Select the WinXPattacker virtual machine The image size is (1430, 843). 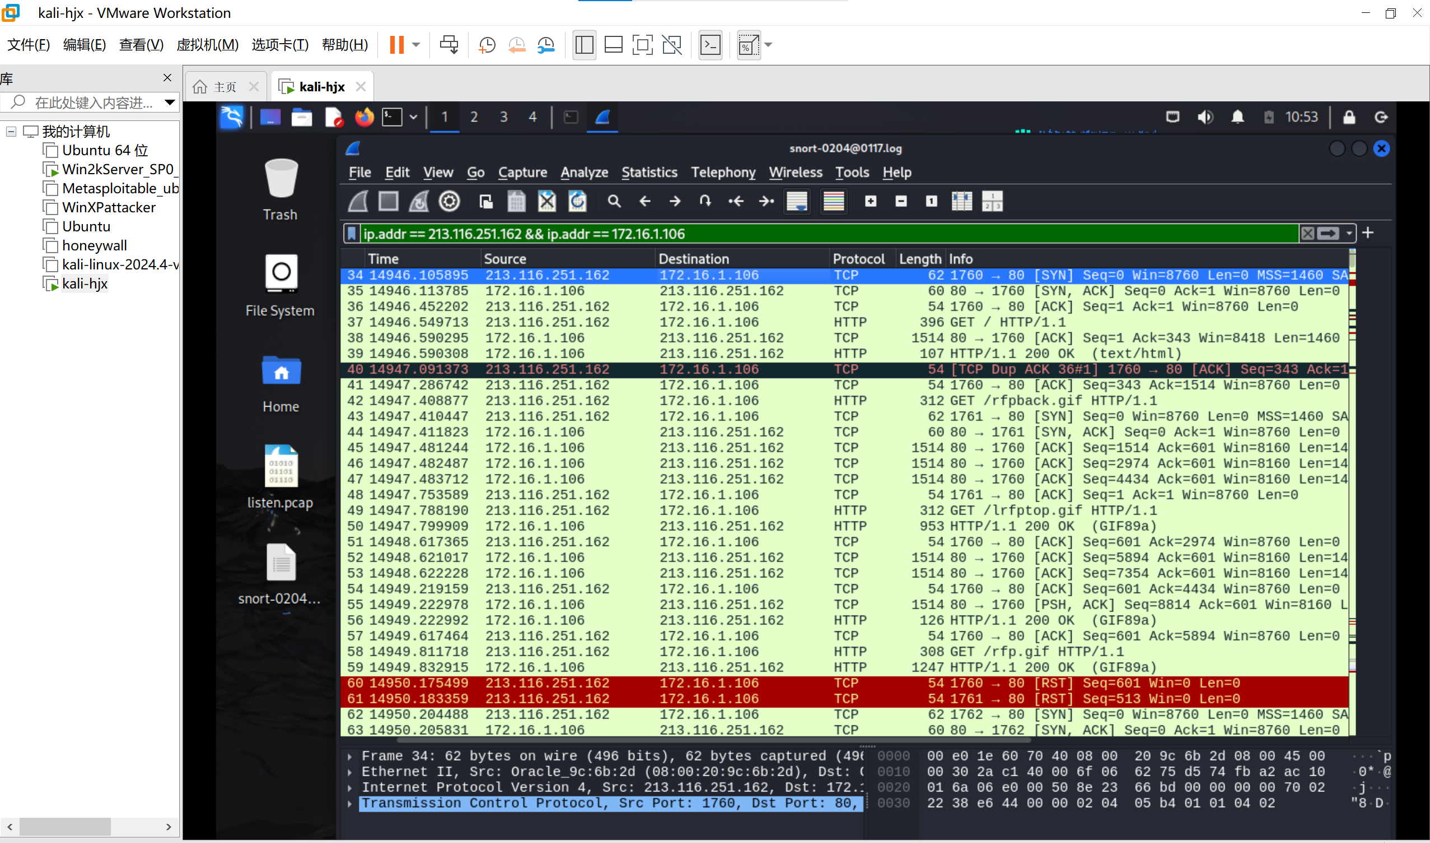[x=109, y=207]
